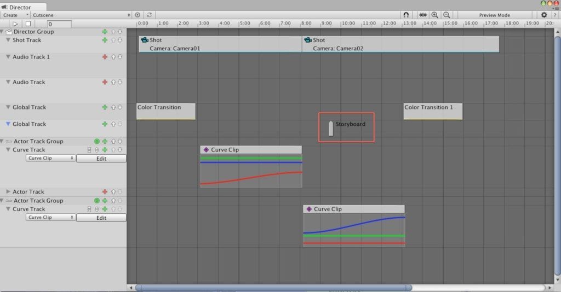This screenshot has width=561, height=292.
Task: Click the horizontal timeline scrollbar thumb
Action: [274, 288]
